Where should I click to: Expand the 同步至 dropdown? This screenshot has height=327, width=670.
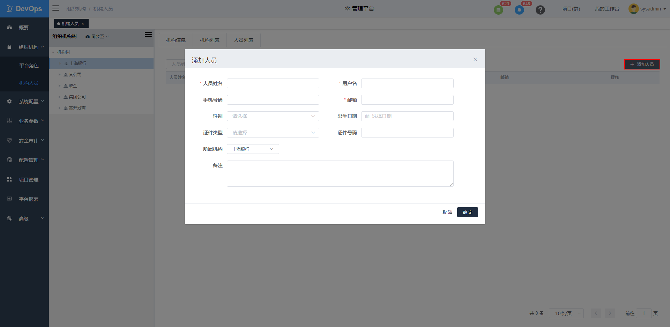(107, 37)
